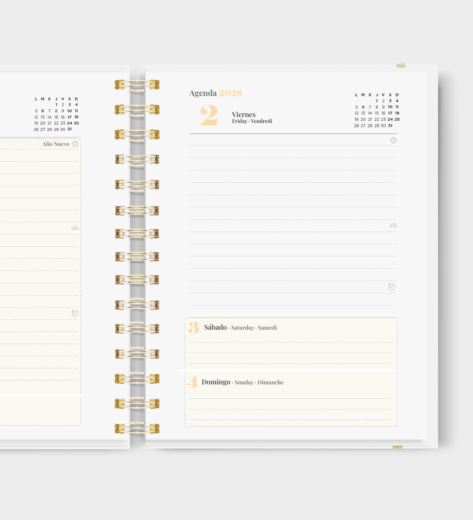Click the gold ribbon bookmark at the planner top
The width and height of the screenshot is (473, 520).
pos(401,66)
